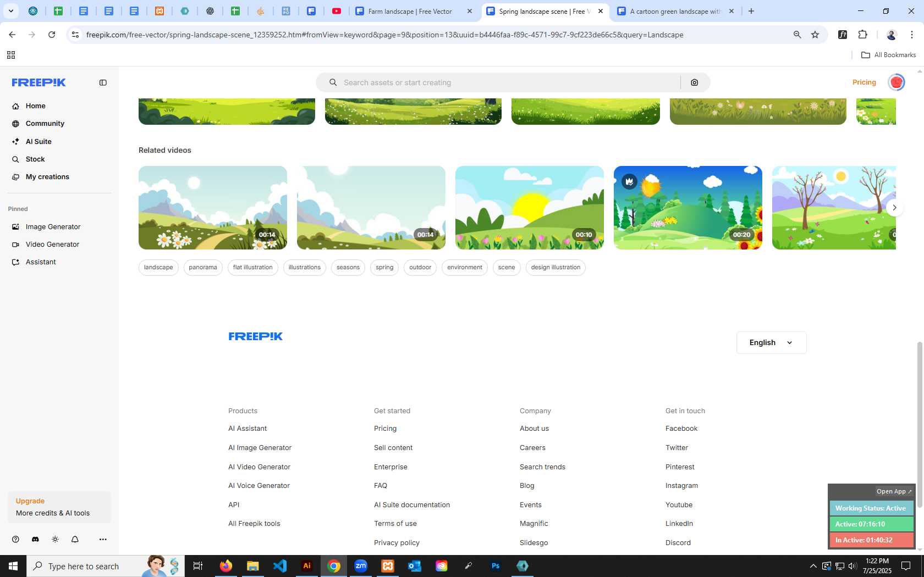Open Chrome three-dot menu
The height and width of the screenshot is (577, 924).
912,35
